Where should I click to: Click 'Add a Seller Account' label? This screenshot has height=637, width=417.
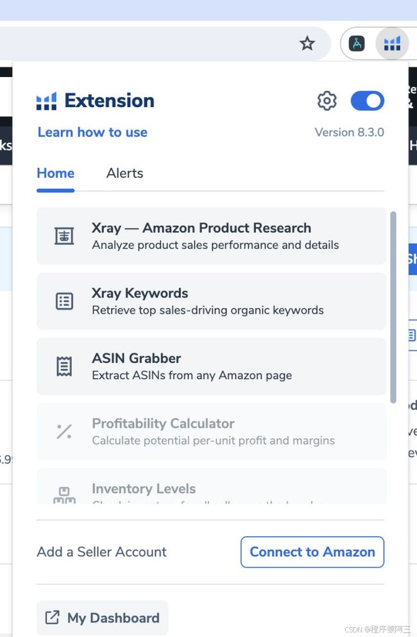(101, 552)
